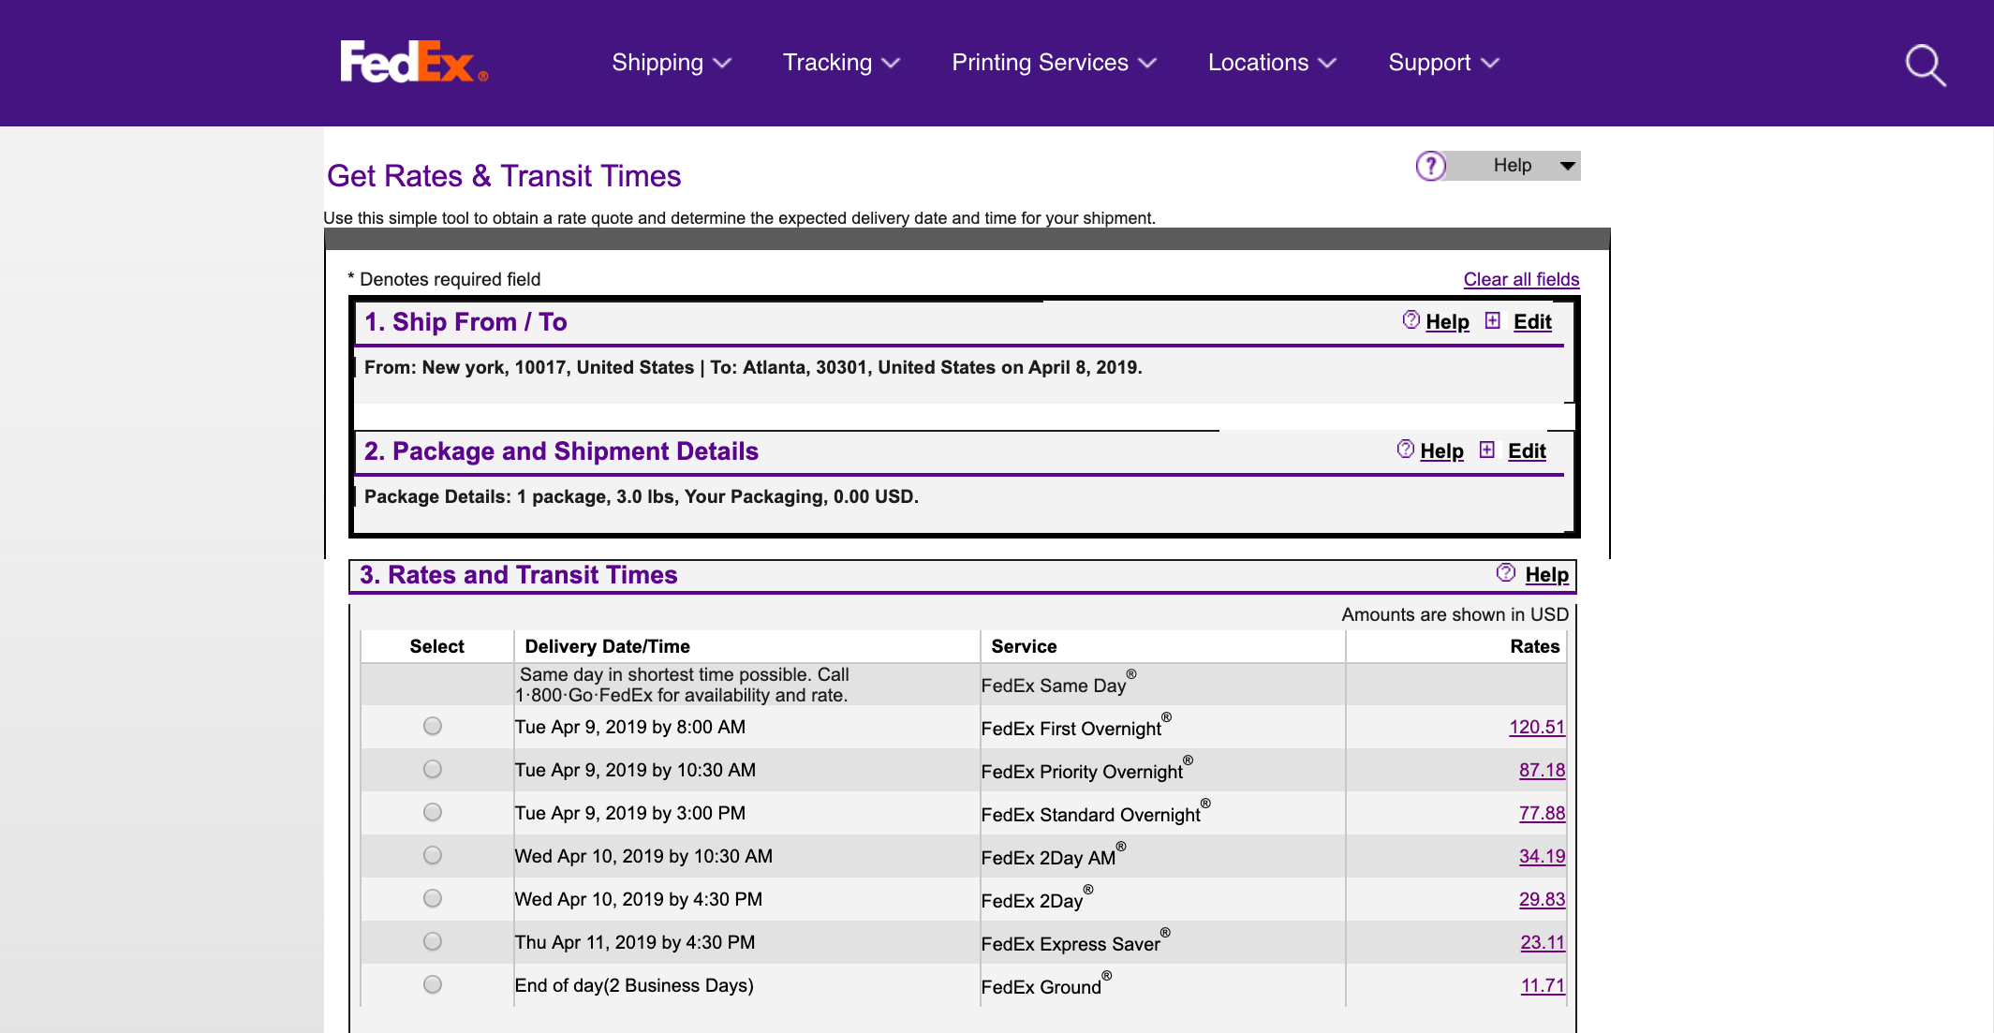The width and height of the screenshot is (1994, 1033).
Task: Select FedEx First Overnight radio button
Action: [x=432, y=726]
